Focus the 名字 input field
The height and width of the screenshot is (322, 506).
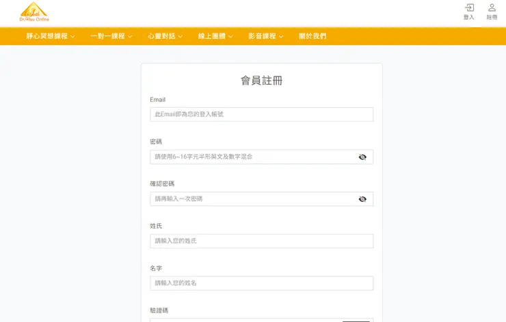coord(262,283)
